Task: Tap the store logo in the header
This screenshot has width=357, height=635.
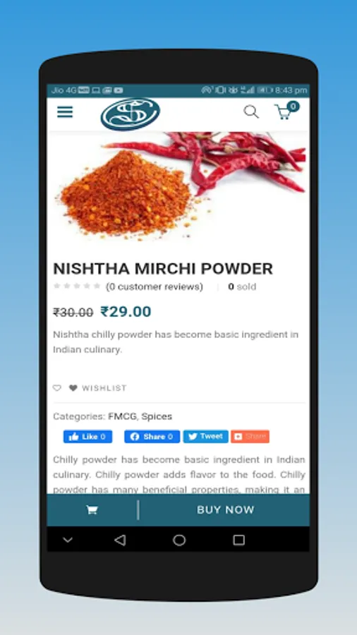Action: (x=131, y=114)
